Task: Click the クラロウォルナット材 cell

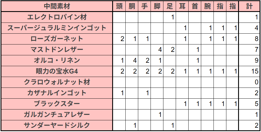Action: (57, 82)
